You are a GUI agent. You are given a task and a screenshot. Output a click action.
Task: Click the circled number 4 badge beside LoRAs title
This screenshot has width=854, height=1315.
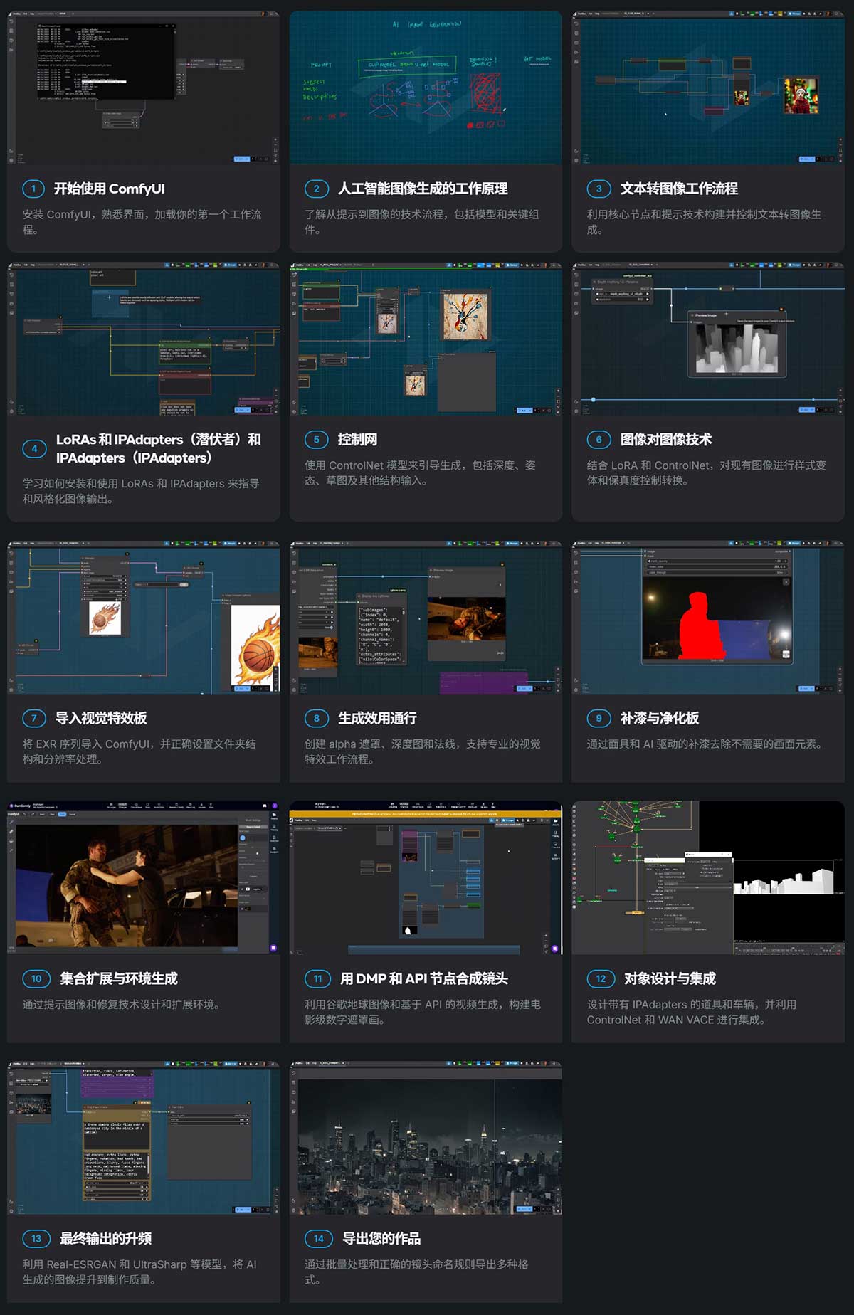34,448
